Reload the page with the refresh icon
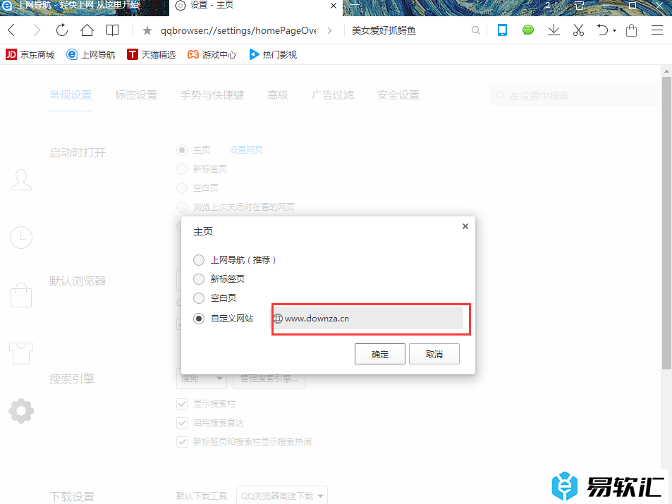 click(62, 30)
